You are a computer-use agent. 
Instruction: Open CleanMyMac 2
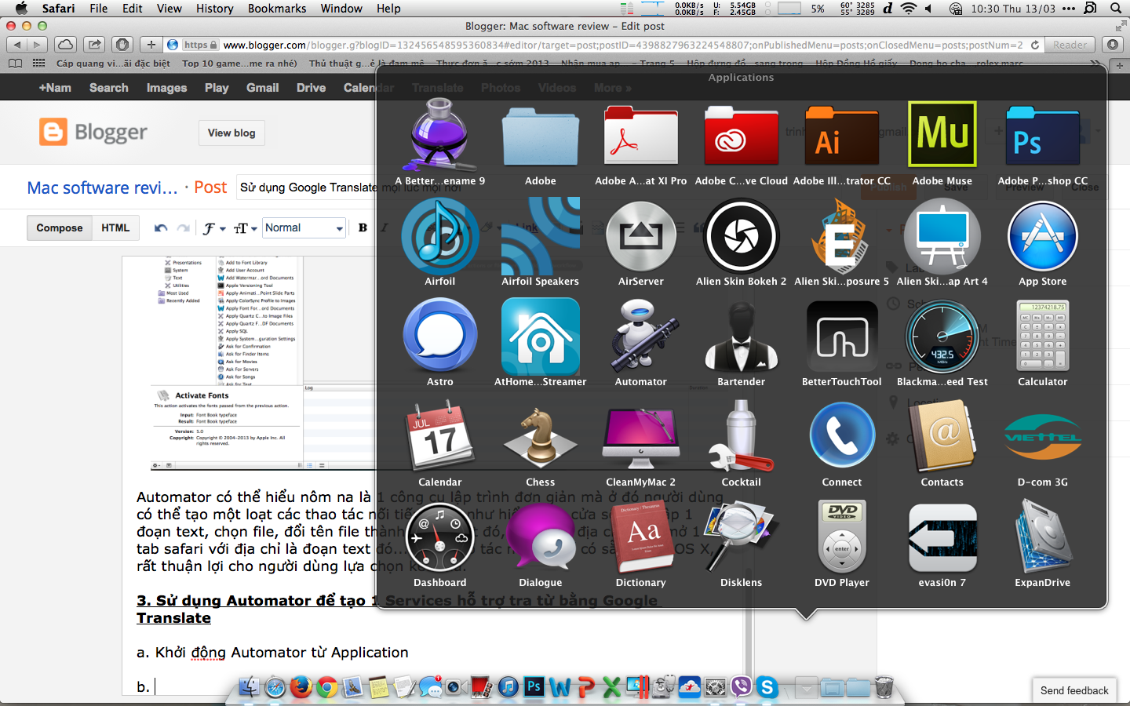tap(641, 438)
